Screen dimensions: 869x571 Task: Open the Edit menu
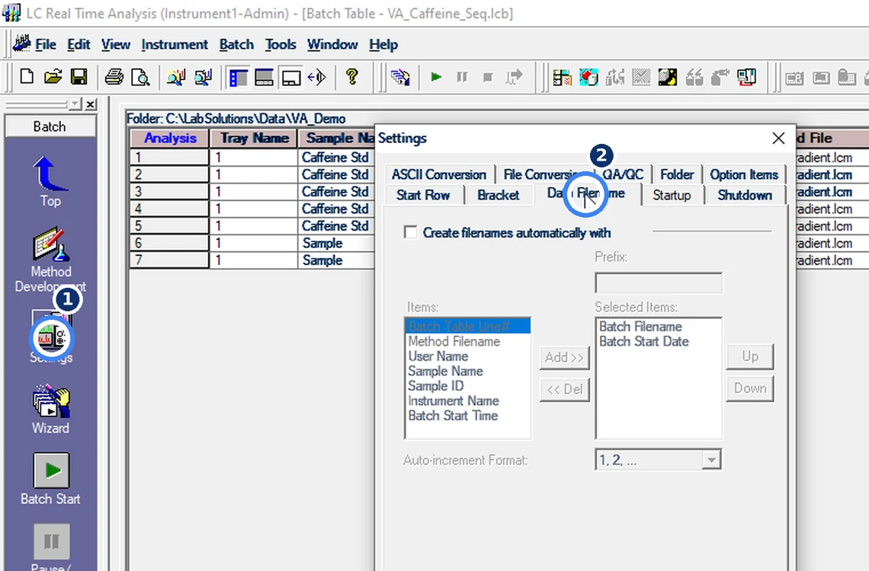pyautogui.click(x=79, y=44)
